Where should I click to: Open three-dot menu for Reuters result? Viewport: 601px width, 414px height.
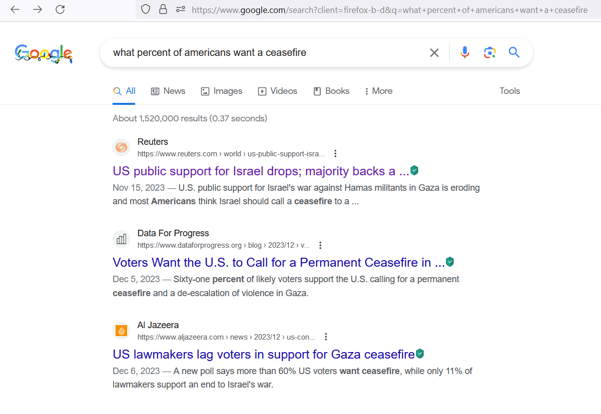click(x=335, y=154)
